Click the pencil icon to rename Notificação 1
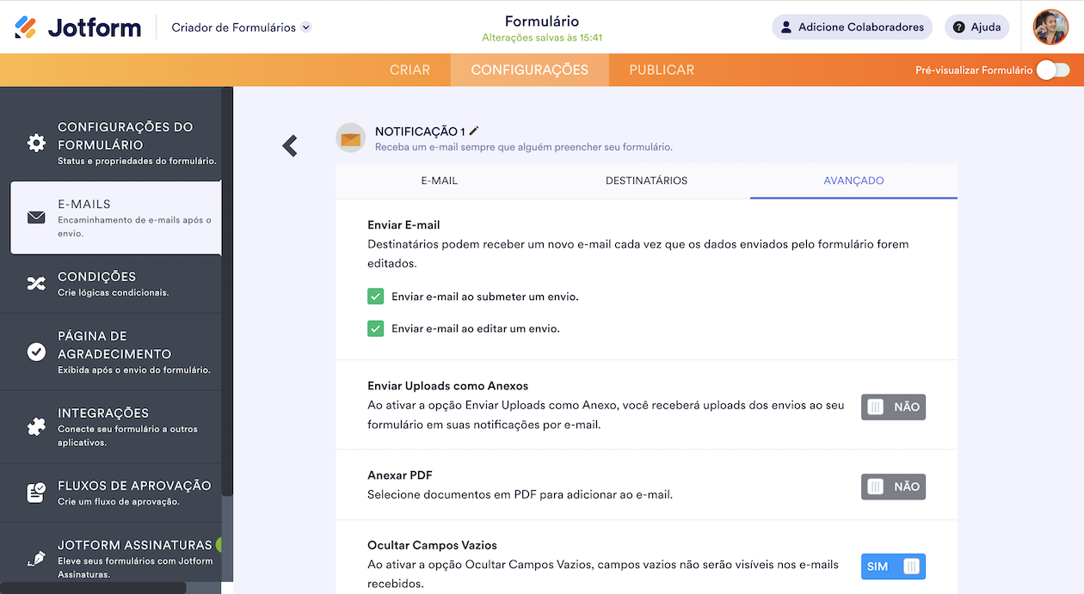1084x594 pixels. coord(474,131)
